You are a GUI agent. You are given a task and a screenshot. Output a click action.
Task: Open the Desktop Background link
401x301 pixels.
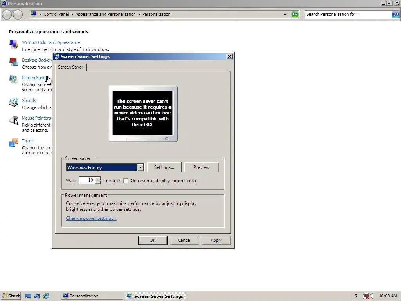(x=37, y=60)
